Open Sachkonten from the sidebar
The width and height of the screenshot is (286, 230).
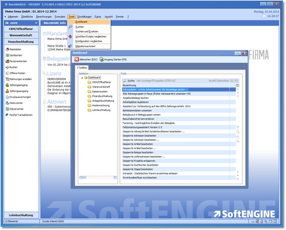click(x=16, y=55)
